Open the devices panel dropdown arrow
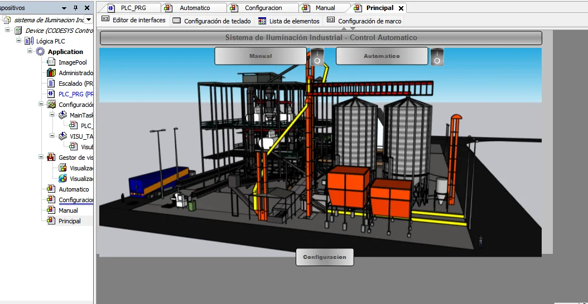 pos(64,8)
